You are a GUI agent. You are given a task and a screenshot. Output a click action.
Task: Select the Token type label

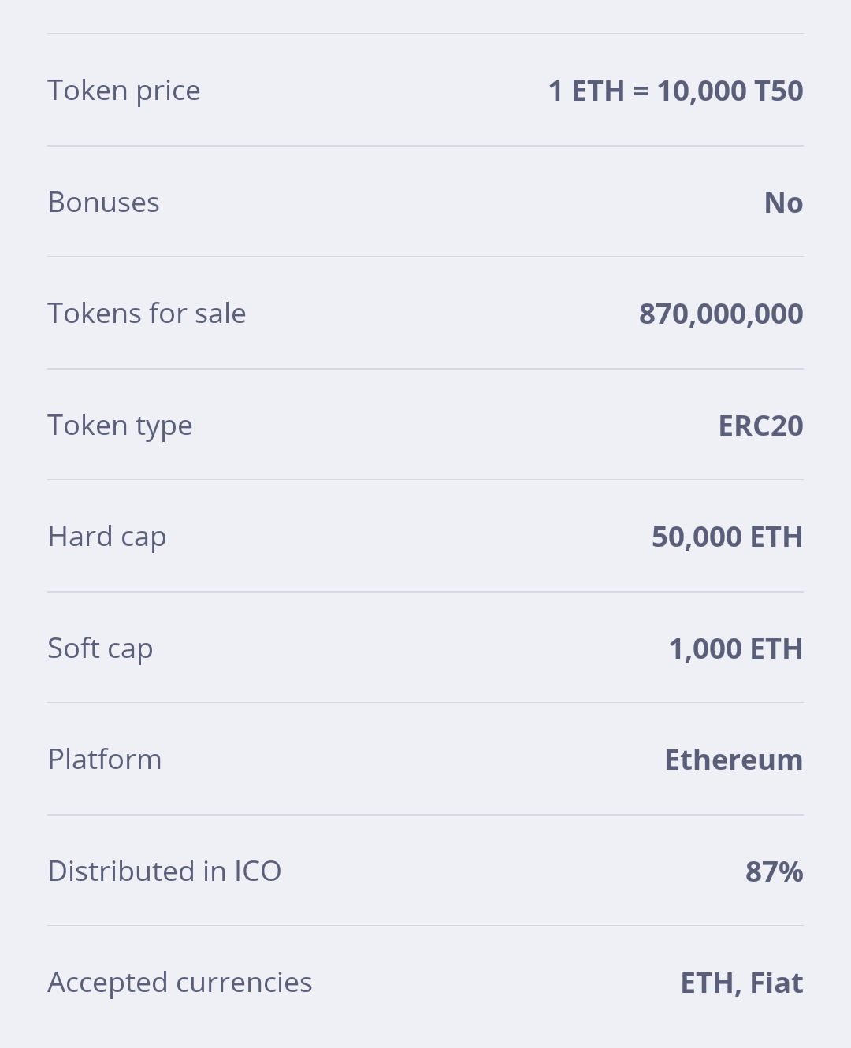pos(120,426)
